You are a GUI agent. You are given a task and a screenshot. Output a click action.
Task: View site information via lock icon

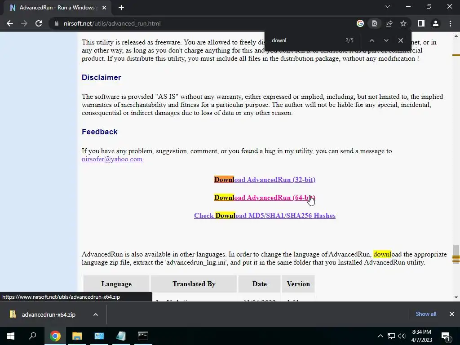coord(57,23)
